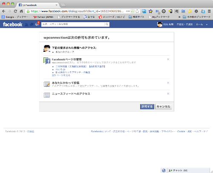Open the プライバシー footer link

(168, 131)
